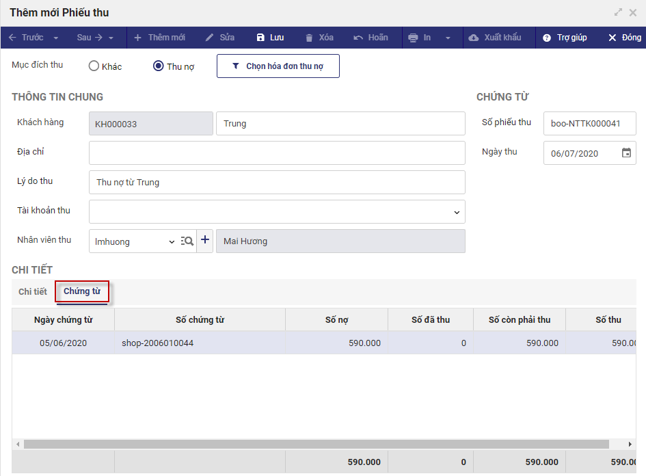Click the Xuất khẩu cloud export icon
646x476 pixels.
(474, 38)
